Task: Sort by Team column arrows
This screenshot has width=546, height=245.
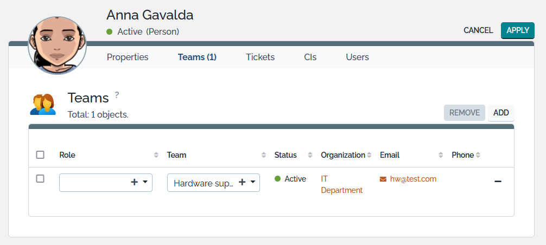Action: click(264, 155)
